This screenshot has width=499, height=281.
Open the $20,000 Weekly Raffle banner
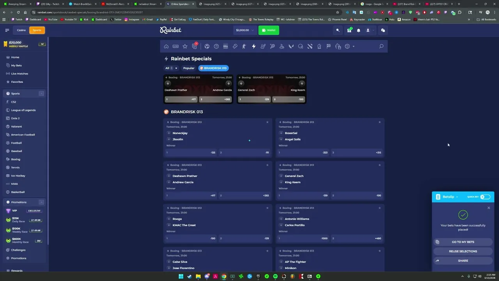(x=24, y=44)
